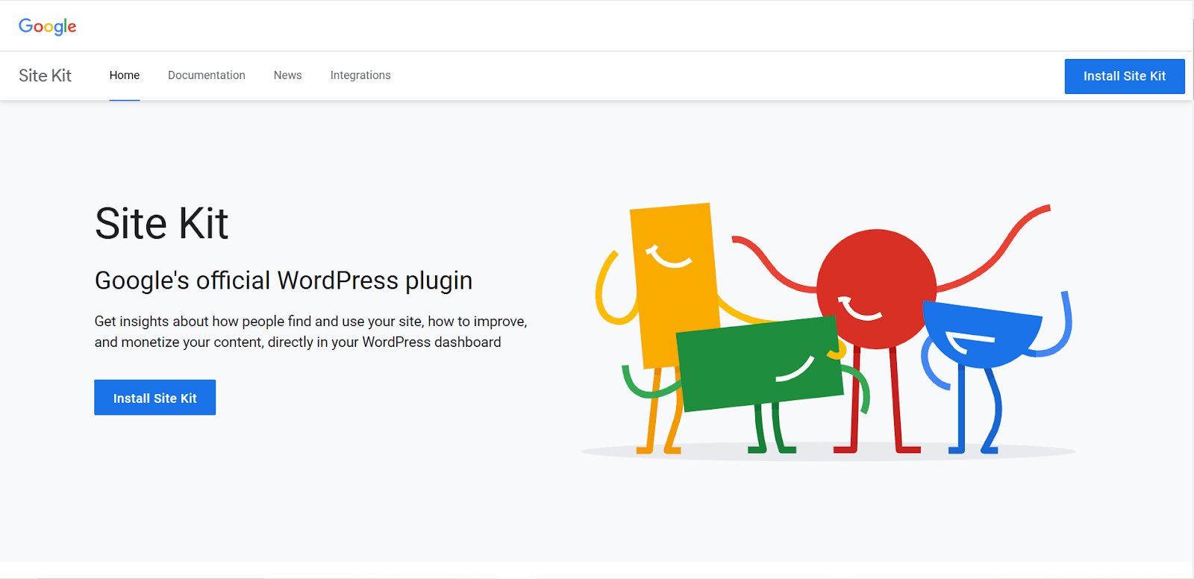Click the colorful characters illustration
1194x579 pixels.
coord(828,331)
